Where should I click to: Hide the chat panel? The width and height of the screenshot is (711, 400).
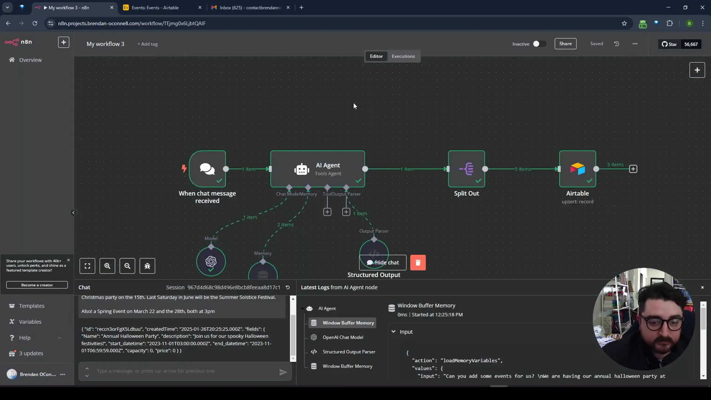[383, 263]
